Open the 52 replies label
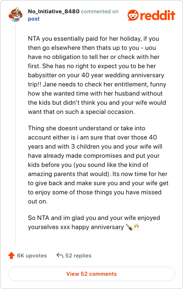Viewport: 183px width, 289px height. tap(78, 256)
